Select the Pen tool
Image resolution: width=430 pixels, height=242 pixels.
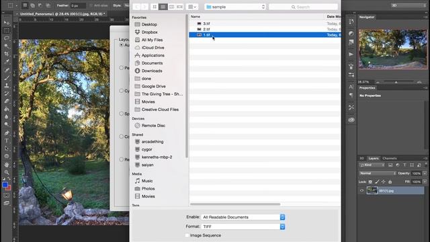click(7, 133)
